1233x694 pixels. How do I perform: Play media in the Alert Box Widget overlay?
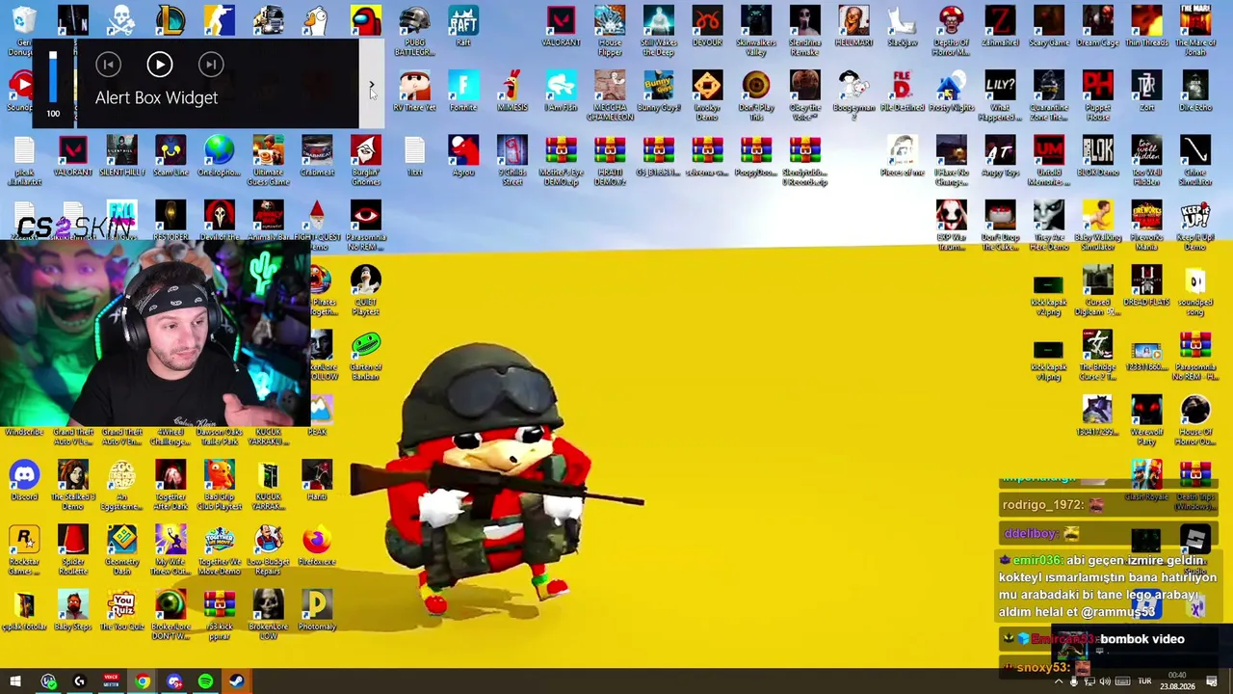pos(160,65)
